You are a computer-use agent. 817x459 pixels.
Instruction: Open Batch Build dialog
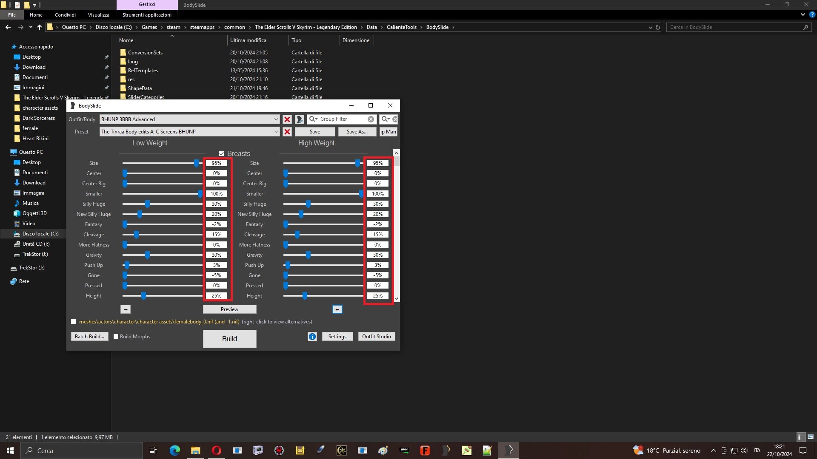point(89,337)
